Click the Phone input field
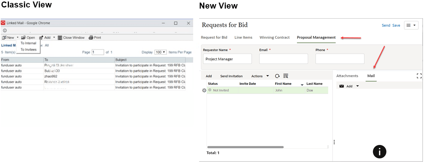The height and width of the screenshot is (162, 424). 340,59
